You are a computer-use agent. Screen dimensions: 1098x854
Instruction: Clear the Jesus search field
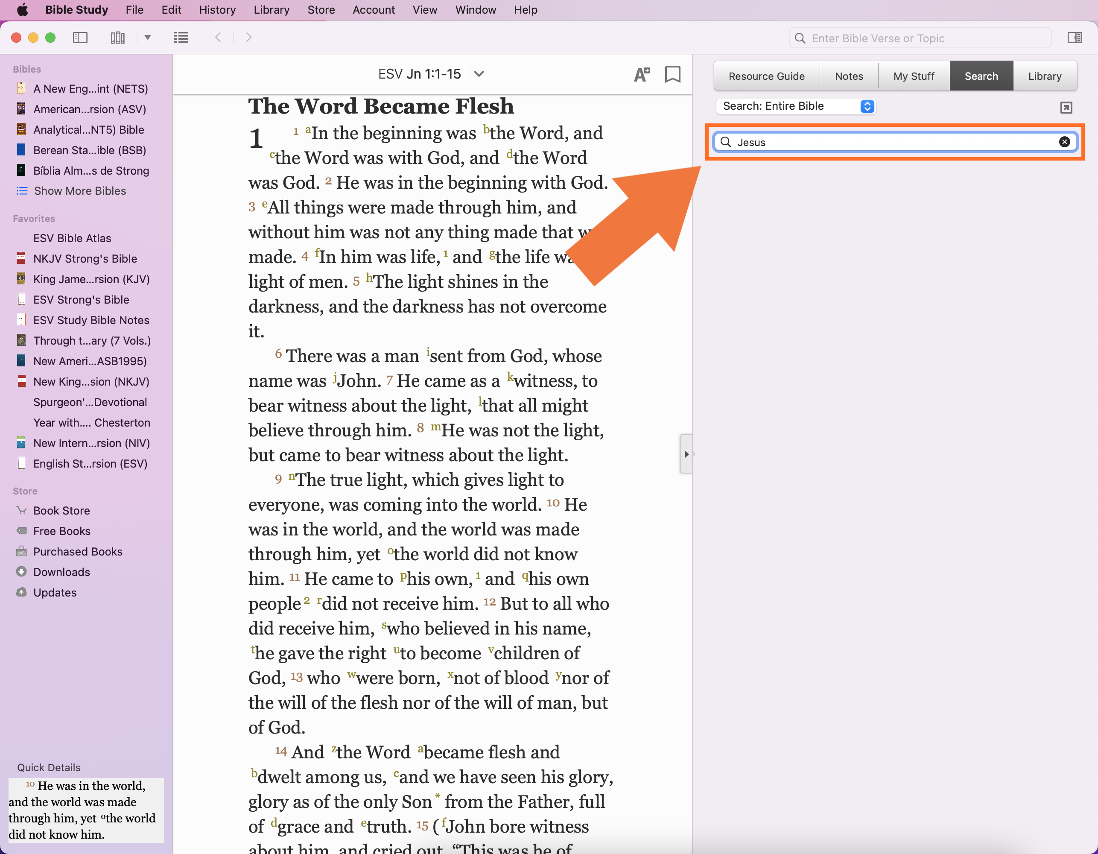1064,142
